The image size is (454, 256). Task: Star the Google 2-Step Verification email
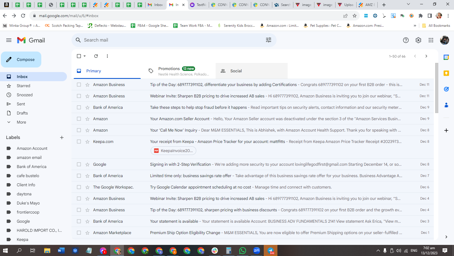87,164
